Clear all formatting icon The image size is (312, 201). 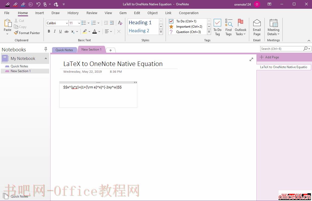[x=120, y=23]
